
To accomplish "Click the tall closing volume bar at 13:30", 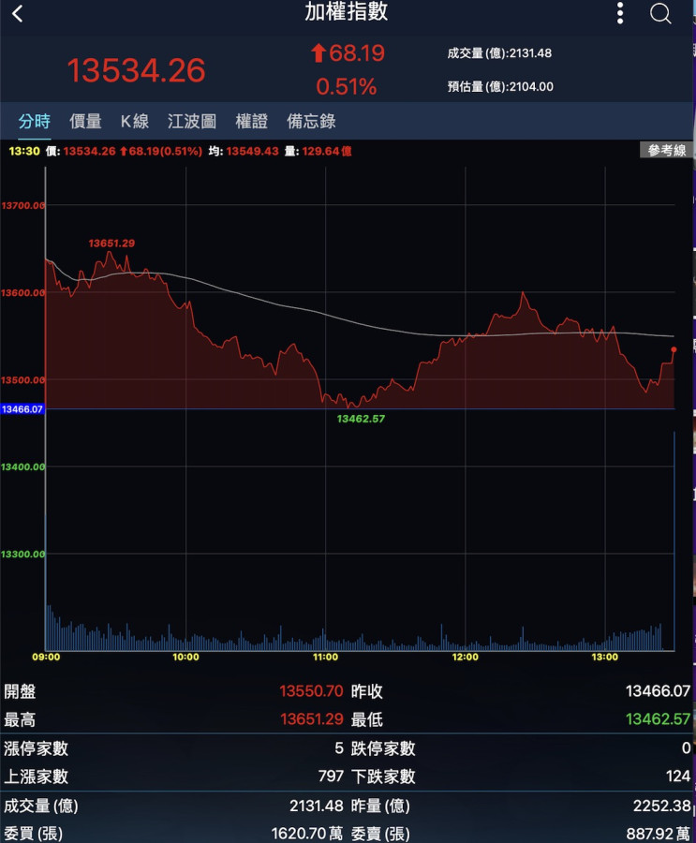I will tap(674, 540).
